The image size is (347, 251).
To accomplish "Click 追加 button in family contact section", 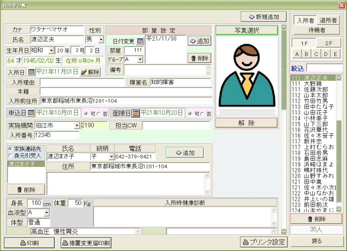I will (185, 153).
